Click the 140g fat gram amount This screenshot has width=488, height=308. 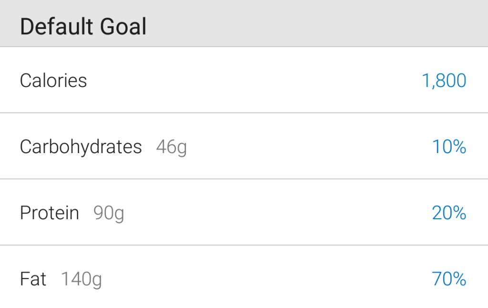pyautogui.click(x=81, y=279)
